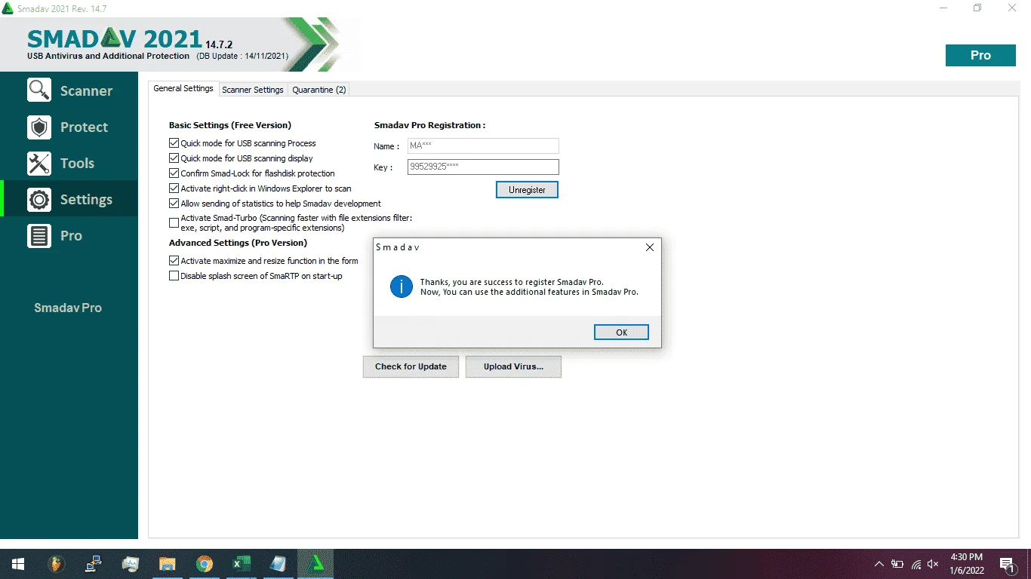The image size is (1031, 579).
Task: Uncheck Confirm Smad-Lock for flashdisk protection
Action: pos(174,173)
